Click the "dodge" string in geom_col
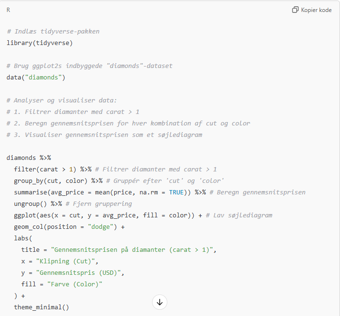Screen dimensions: 340x316 click(101, 227)
